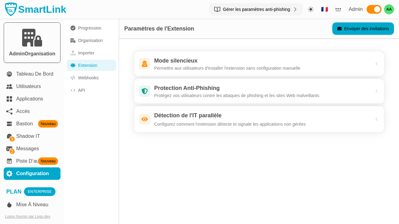Screen dimensions: 399x224
Task: Switch to the Organisation tab
Action: [x=90, y=40]
